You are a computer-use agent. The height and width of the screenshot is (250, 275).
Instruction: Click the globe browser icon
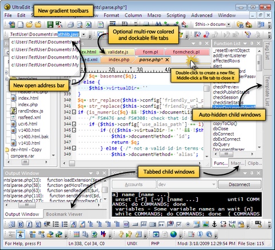click(x=173, y=234)
